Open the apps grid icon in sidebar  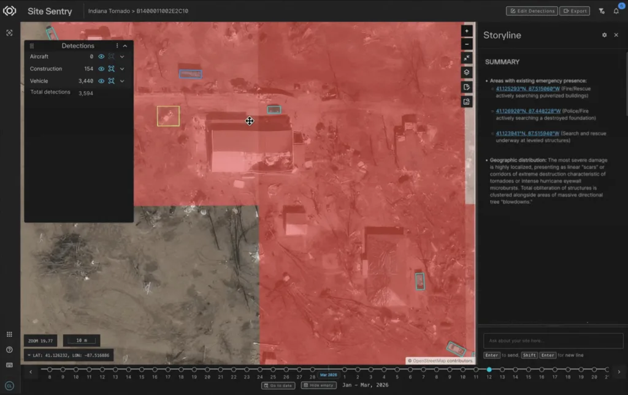pos(9,334)
